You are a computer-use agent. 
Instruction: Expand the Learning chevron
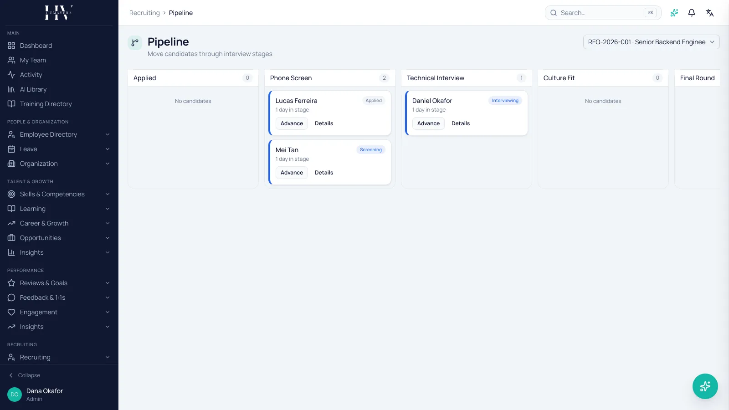coord(108,209)
